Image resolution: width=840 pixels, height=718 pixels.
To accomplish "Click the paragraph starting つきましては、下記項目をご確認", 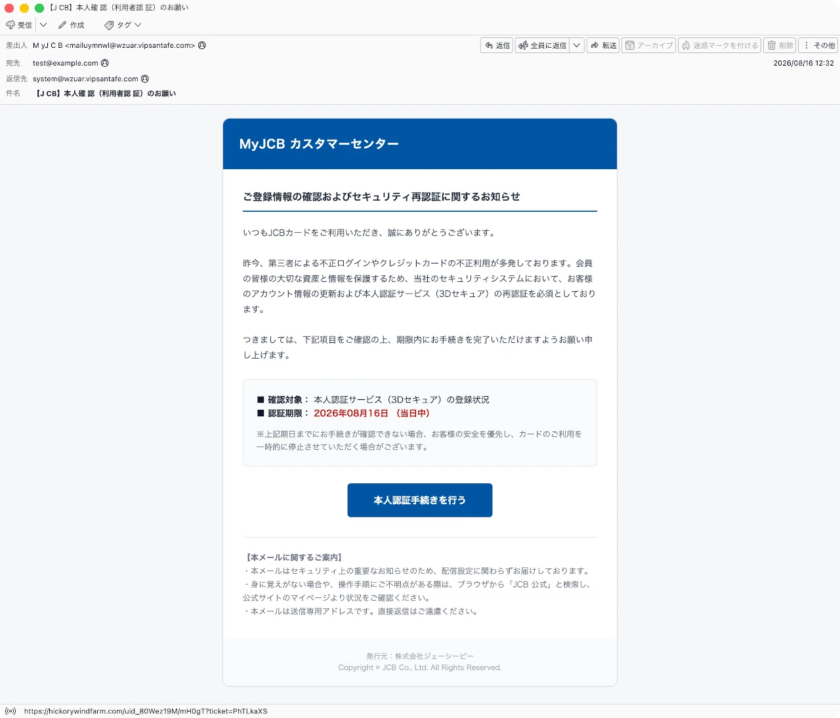I will 418,348.
